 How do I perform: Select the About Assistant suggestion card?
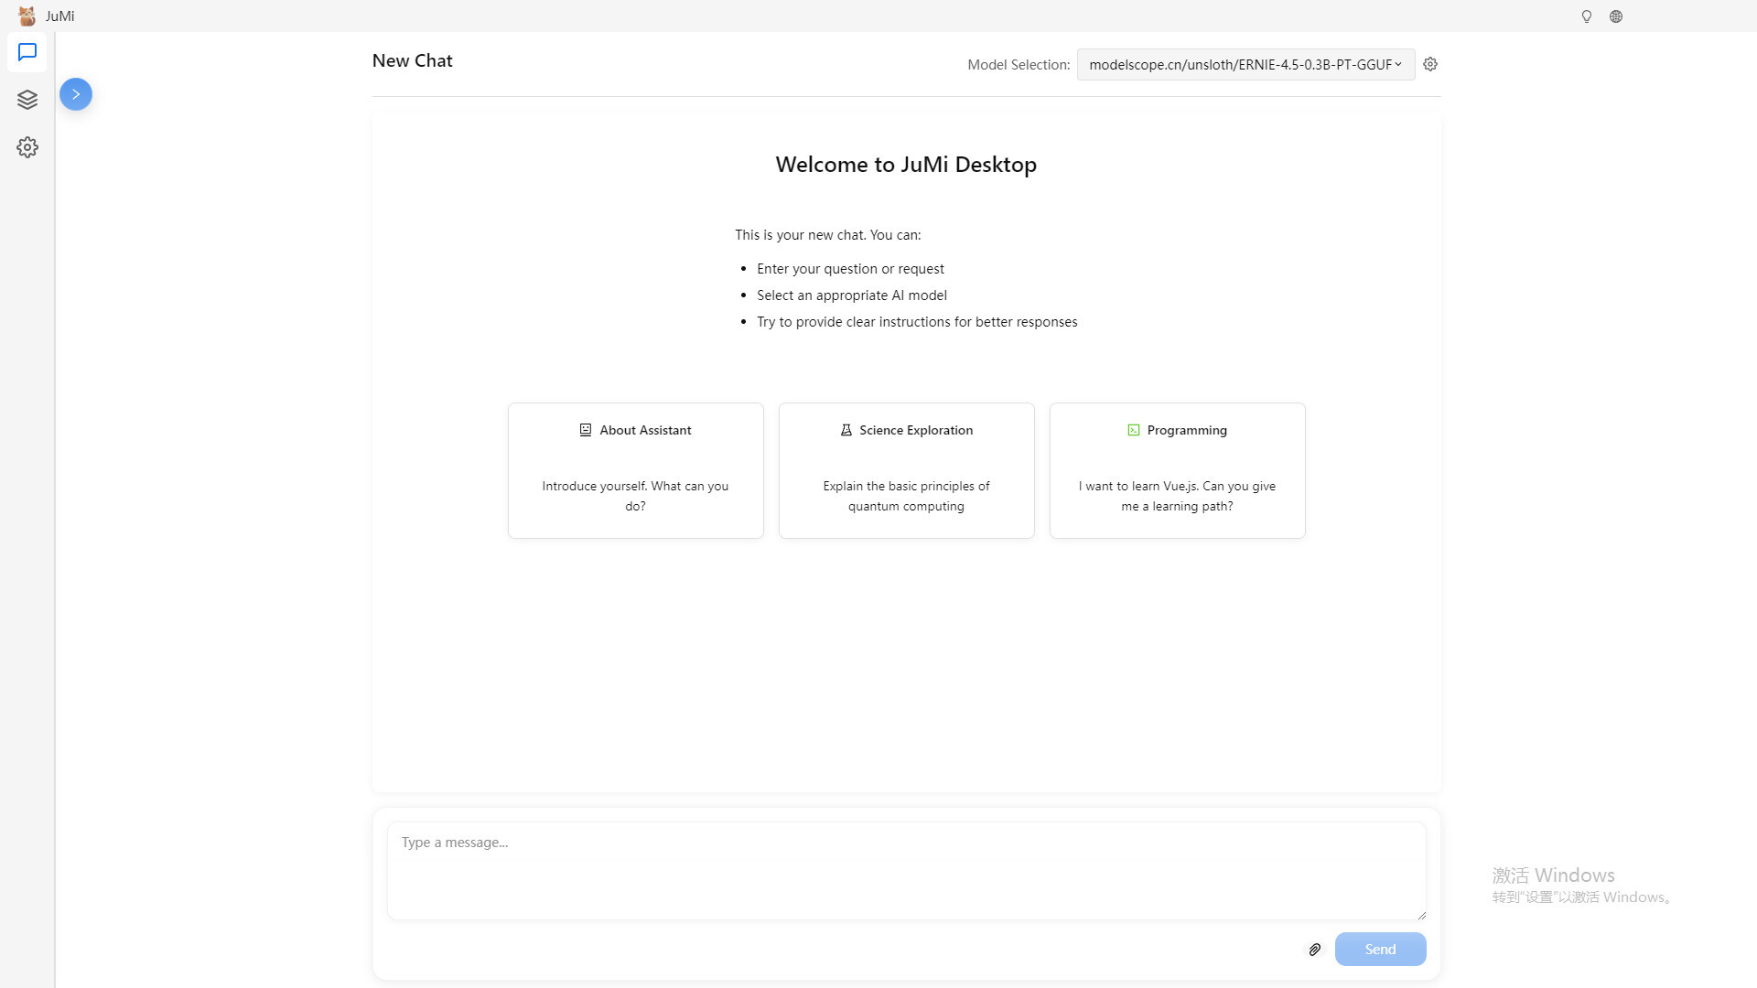point(635,470)
